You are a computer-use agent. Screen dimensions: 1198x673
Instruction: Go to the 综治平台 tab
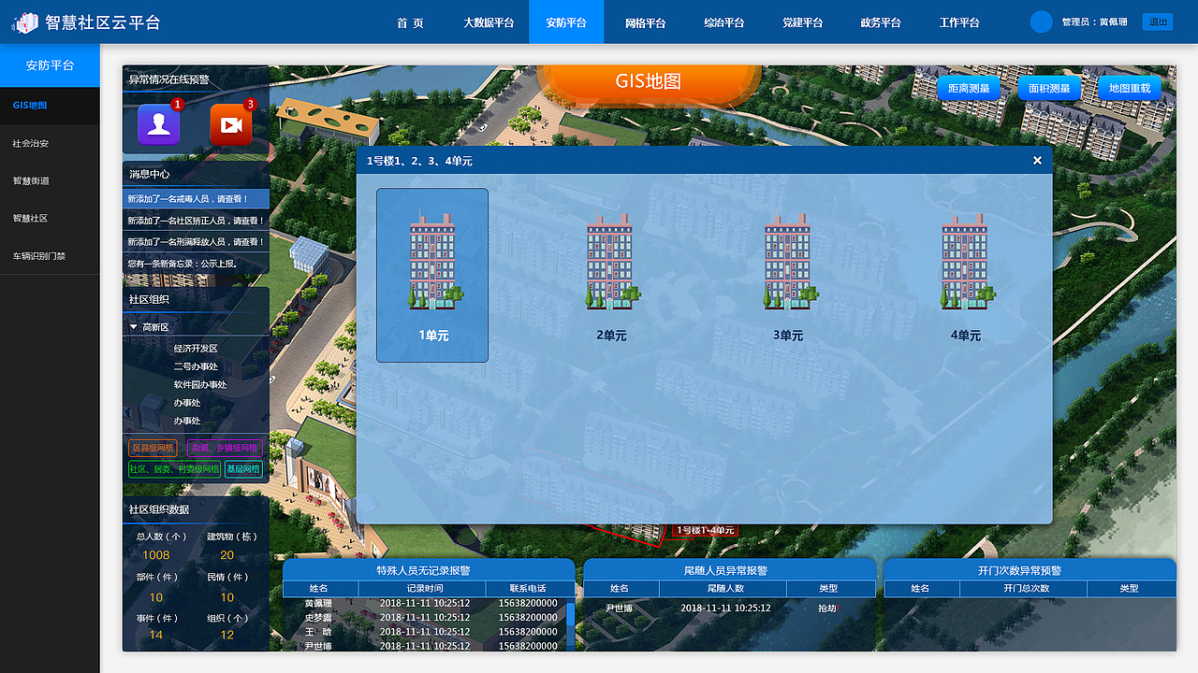(x=723, y=22)
